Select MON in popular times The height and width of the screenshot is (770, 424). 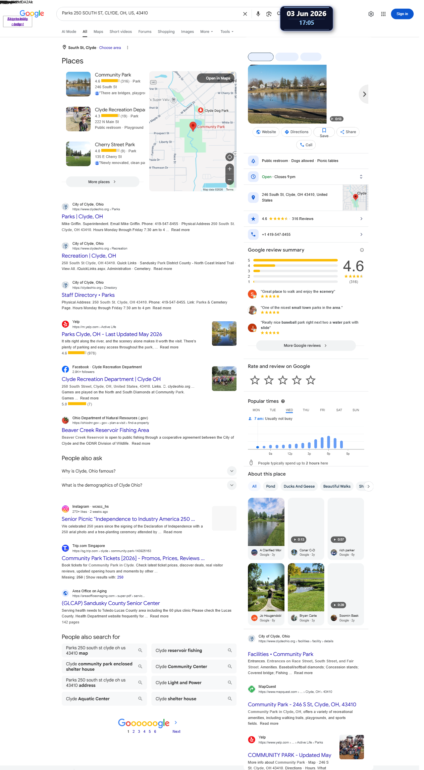coord(256,410)
